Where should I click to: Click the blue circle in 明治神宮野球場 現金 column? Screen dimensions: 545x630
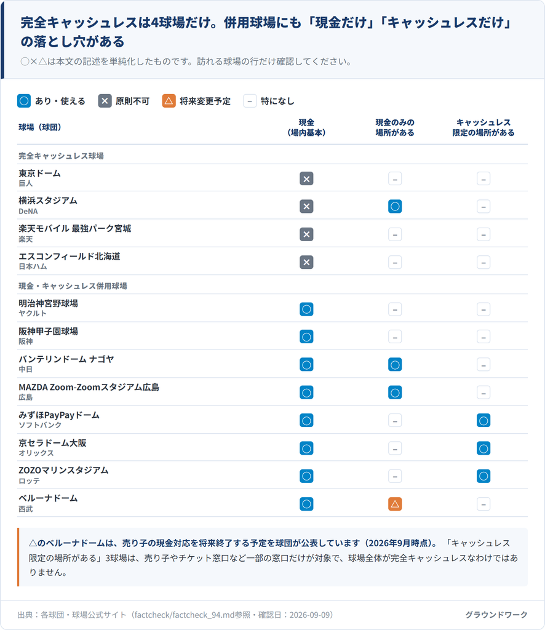(306, 309)
